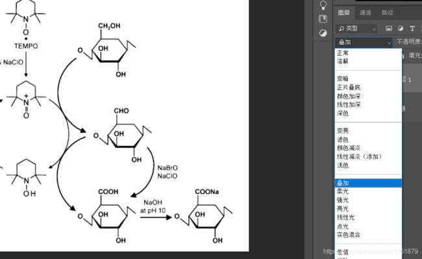Viewport: 422px width, 259px height.
Task: Open the Libraries panel icon
Action: point(323,19)
